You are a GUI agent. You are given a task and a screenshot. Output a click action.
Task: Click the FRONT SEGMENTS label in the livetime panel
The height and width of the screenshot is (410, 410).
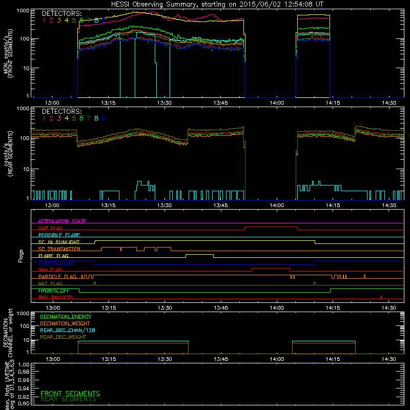(70, 394)
